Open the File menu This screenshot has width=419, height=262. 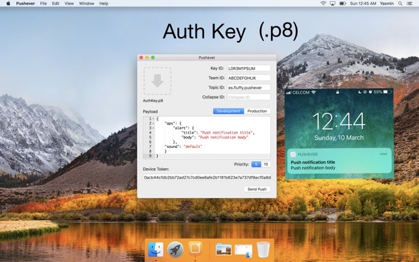pyautogui.click(x=43, y=3)
